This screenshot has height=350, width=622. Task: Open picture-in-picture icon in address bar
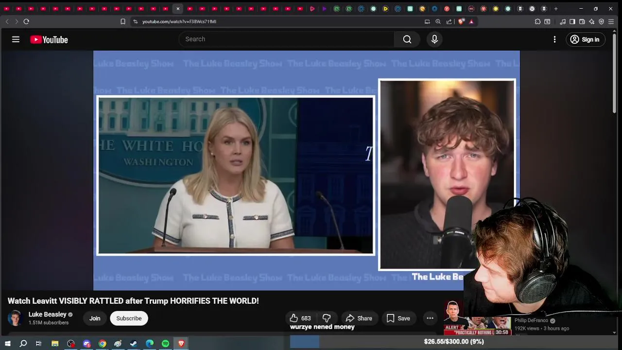coord(427,21)
